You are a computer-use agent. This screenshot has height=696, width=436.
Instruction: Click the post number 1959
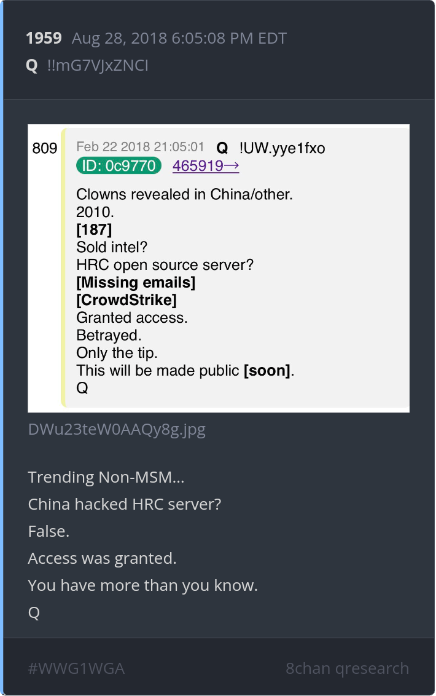click(x=44, y=38)
